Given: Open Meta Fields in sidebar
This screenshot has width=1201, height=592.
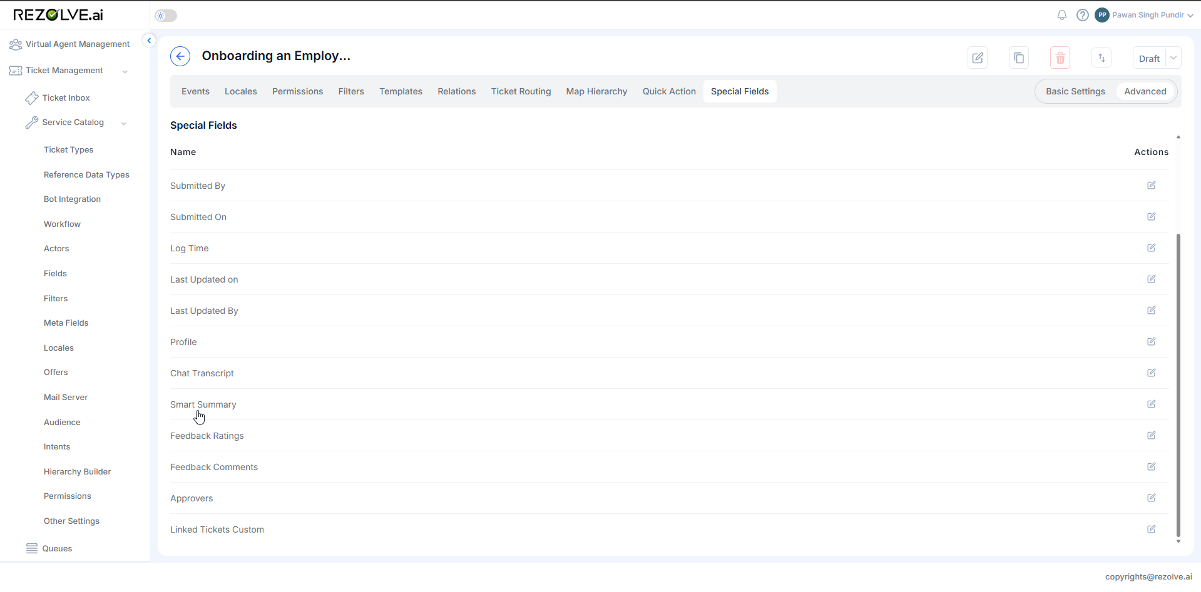Looking at the screenshot, I should 66,323.
